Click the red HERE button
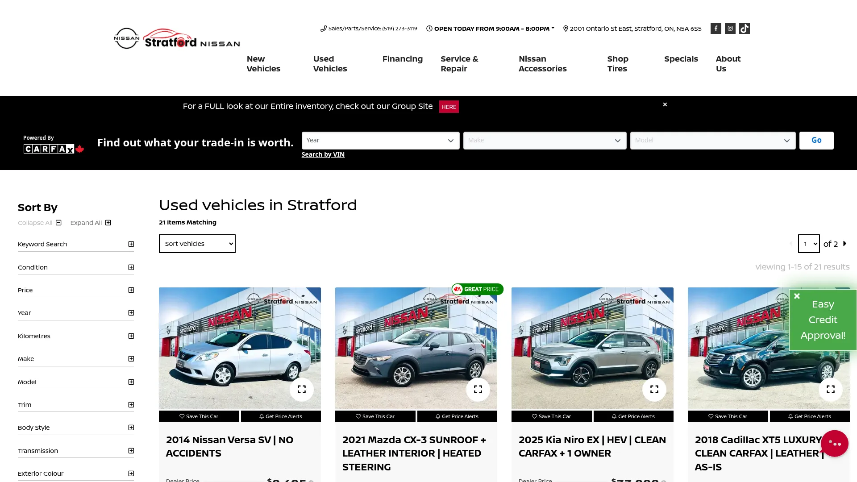The height and width of the screenshot is (482, 857). (x=449, y=107)
